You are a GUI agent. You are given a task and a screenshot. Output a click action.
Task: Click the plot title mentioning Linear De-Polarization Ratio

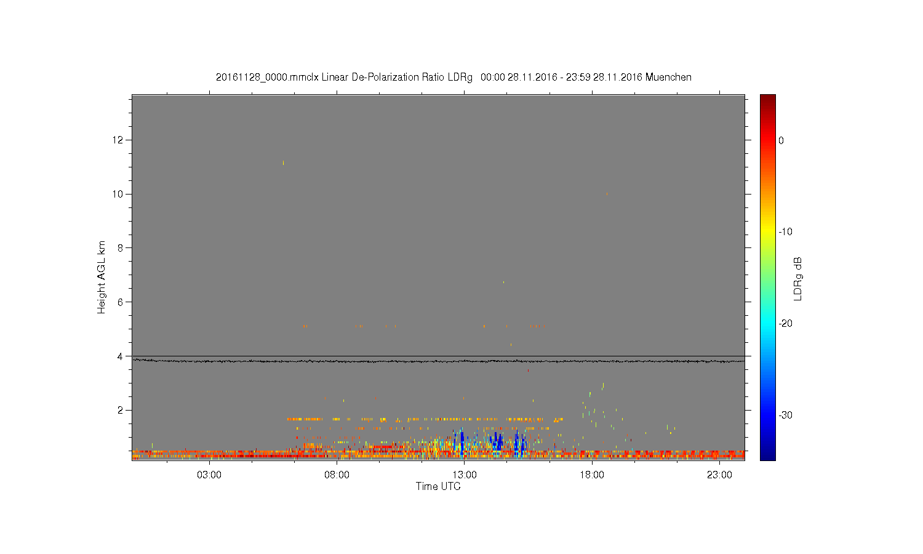(x=454, y=78)
